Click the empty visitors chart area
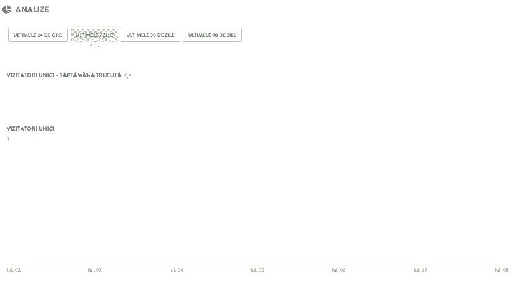Screen dimensions: 518x285 coord(257,199)
